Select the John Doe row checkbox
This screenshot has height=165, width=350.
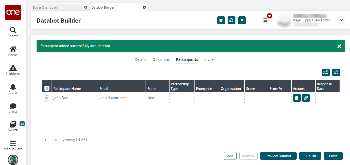coord(47,98)
